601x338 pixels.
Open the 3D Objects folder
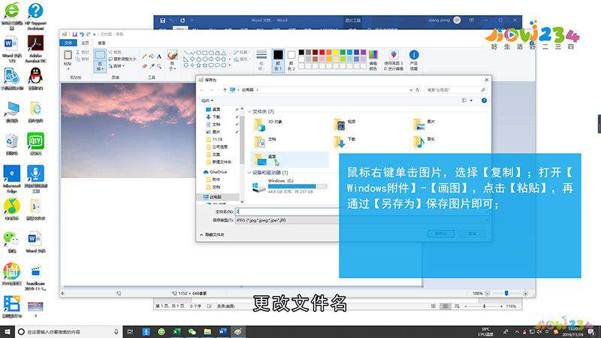point(268,124)
